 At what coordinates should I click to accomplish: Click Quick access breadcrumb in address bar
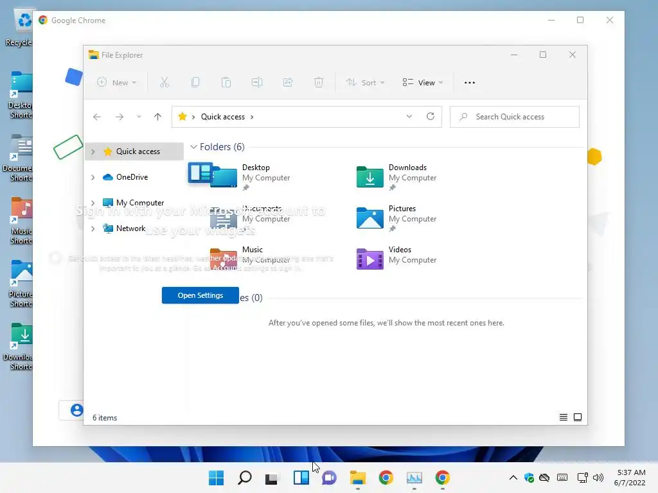tap(223, 117)
